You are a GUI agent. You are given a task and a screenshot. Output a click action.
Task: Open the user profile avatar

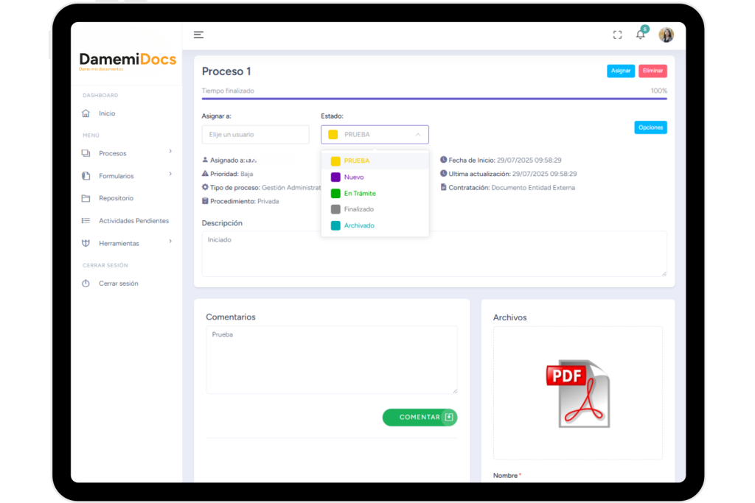(x=666, y=35)
